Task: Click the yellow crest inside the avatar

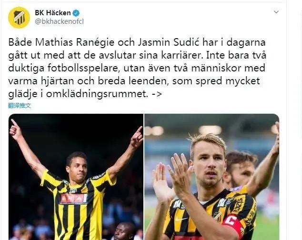Action: (x=19, y=18)
